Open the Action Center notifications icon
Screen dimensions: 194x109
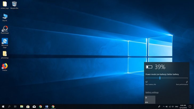click(x=190, y=107)
